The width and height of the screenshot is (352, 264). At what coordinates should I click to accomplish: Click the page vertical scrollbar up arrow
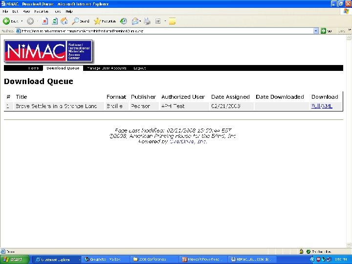tap(349, 38)
